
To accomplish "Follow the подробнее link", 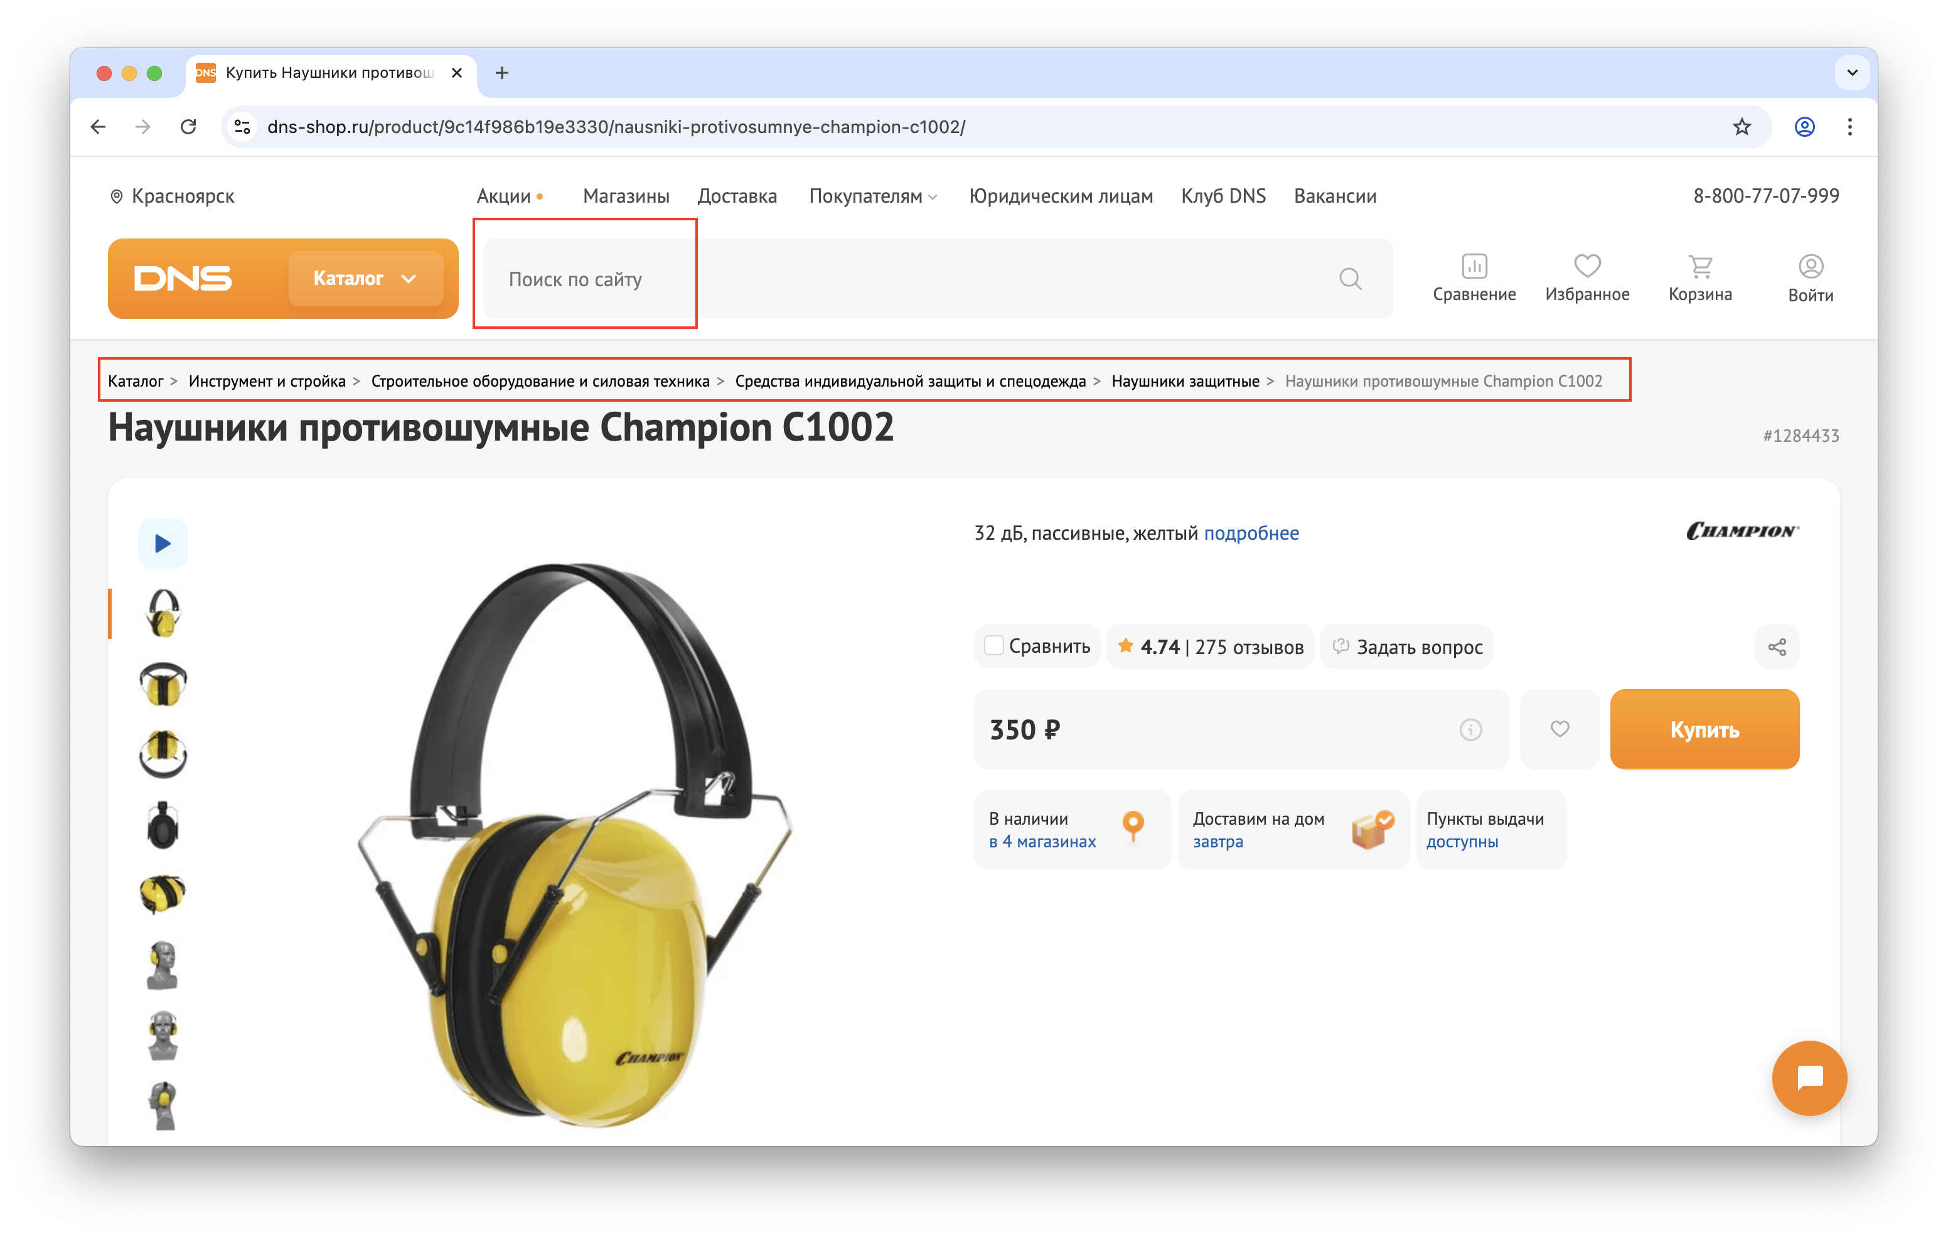I will coord(1251,534).
